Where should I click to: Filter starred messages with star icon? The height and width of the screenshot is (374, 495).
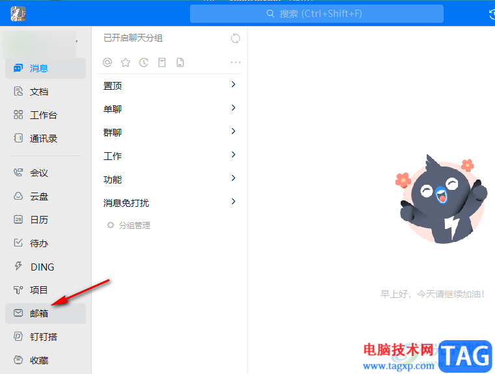[126, 62]
